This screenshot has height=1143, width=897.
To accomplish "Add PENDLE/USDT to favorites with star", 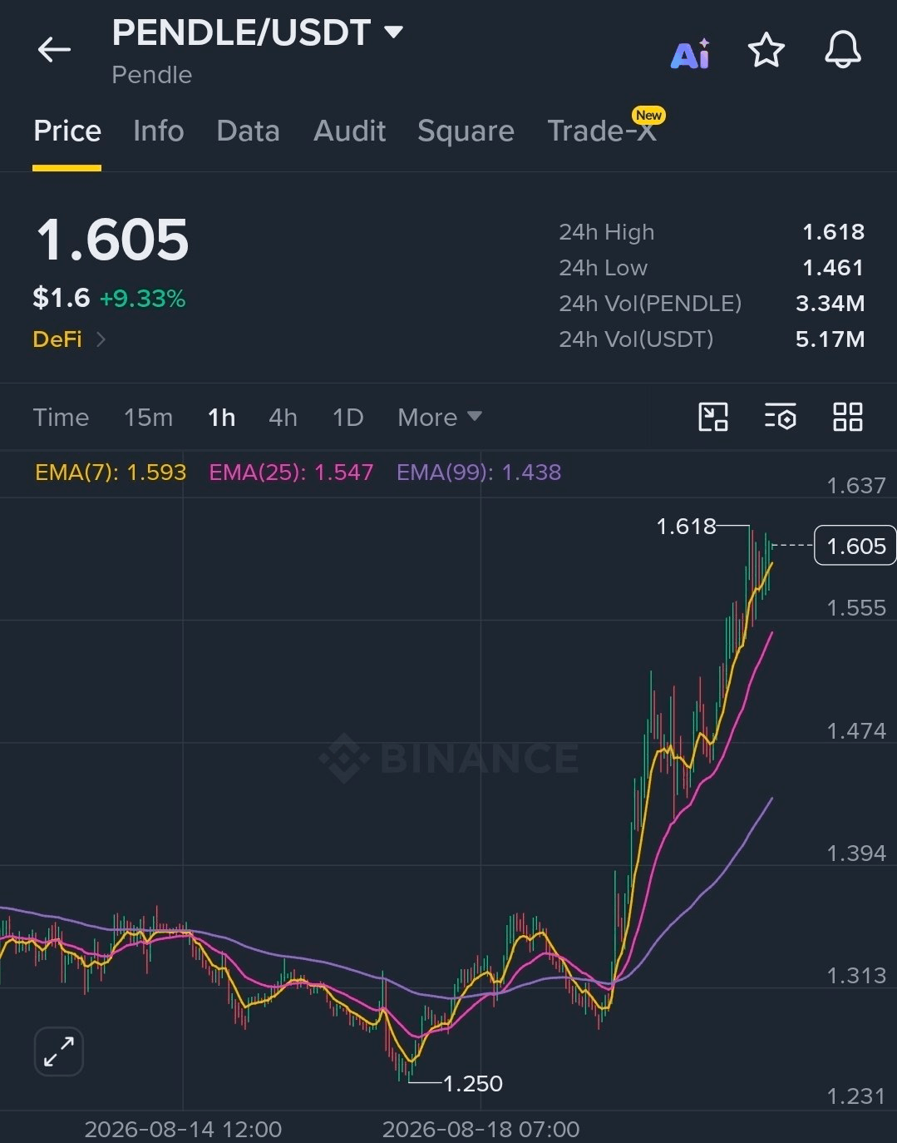I will click(x=766, y=51).
